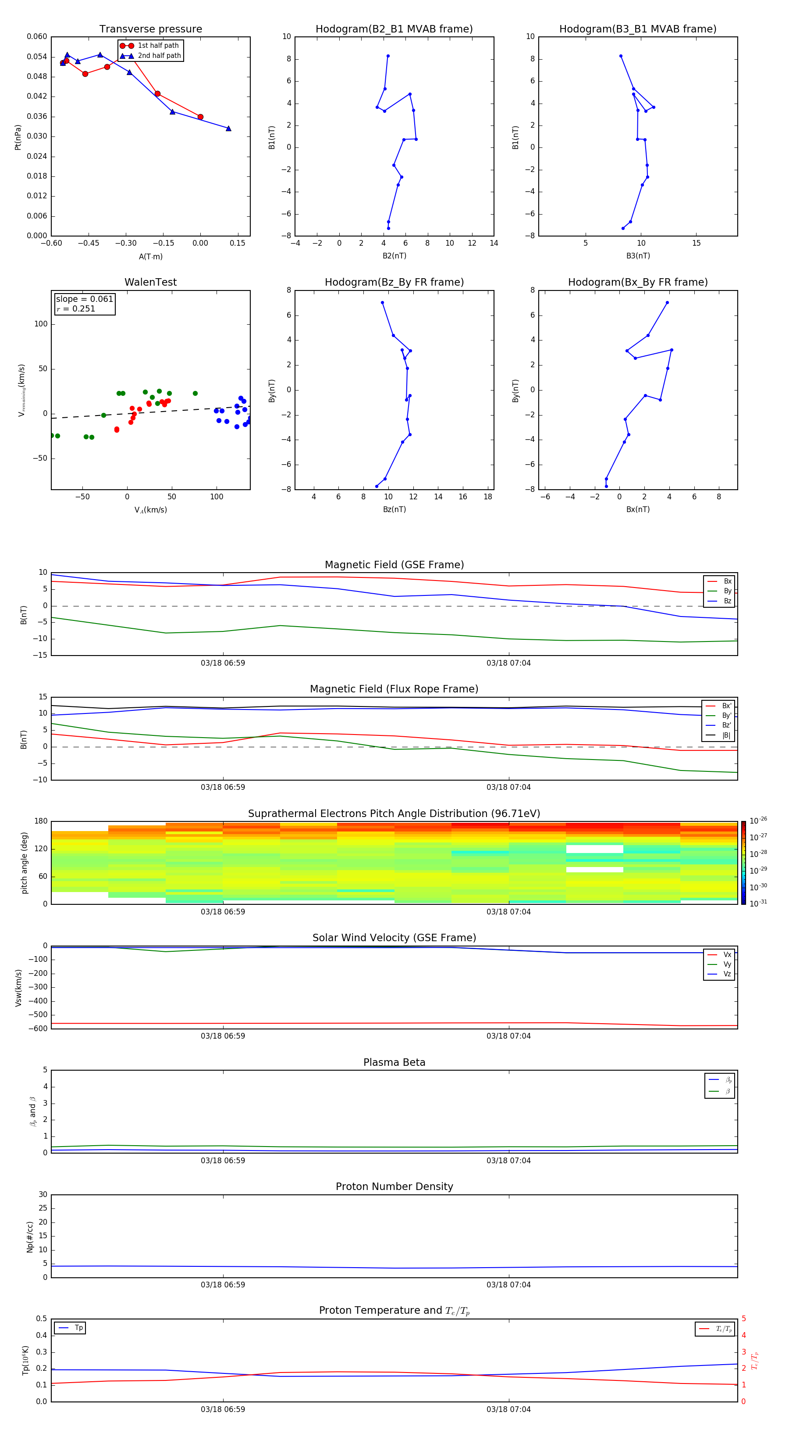Screen dimensions: 789x1448
Task: Click the "Solar Wind Velocity (GSE Frame)" title
Action: (394, 938)
